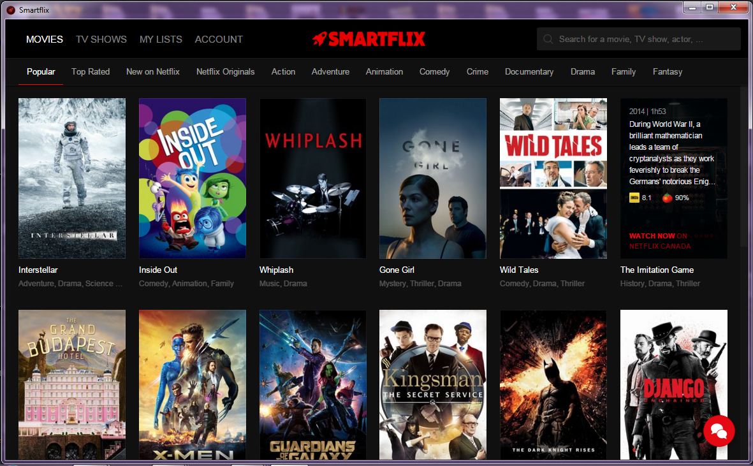Open the Fantasy genre tab
This screenshot has width=753, height=466.
click(668, 71)
